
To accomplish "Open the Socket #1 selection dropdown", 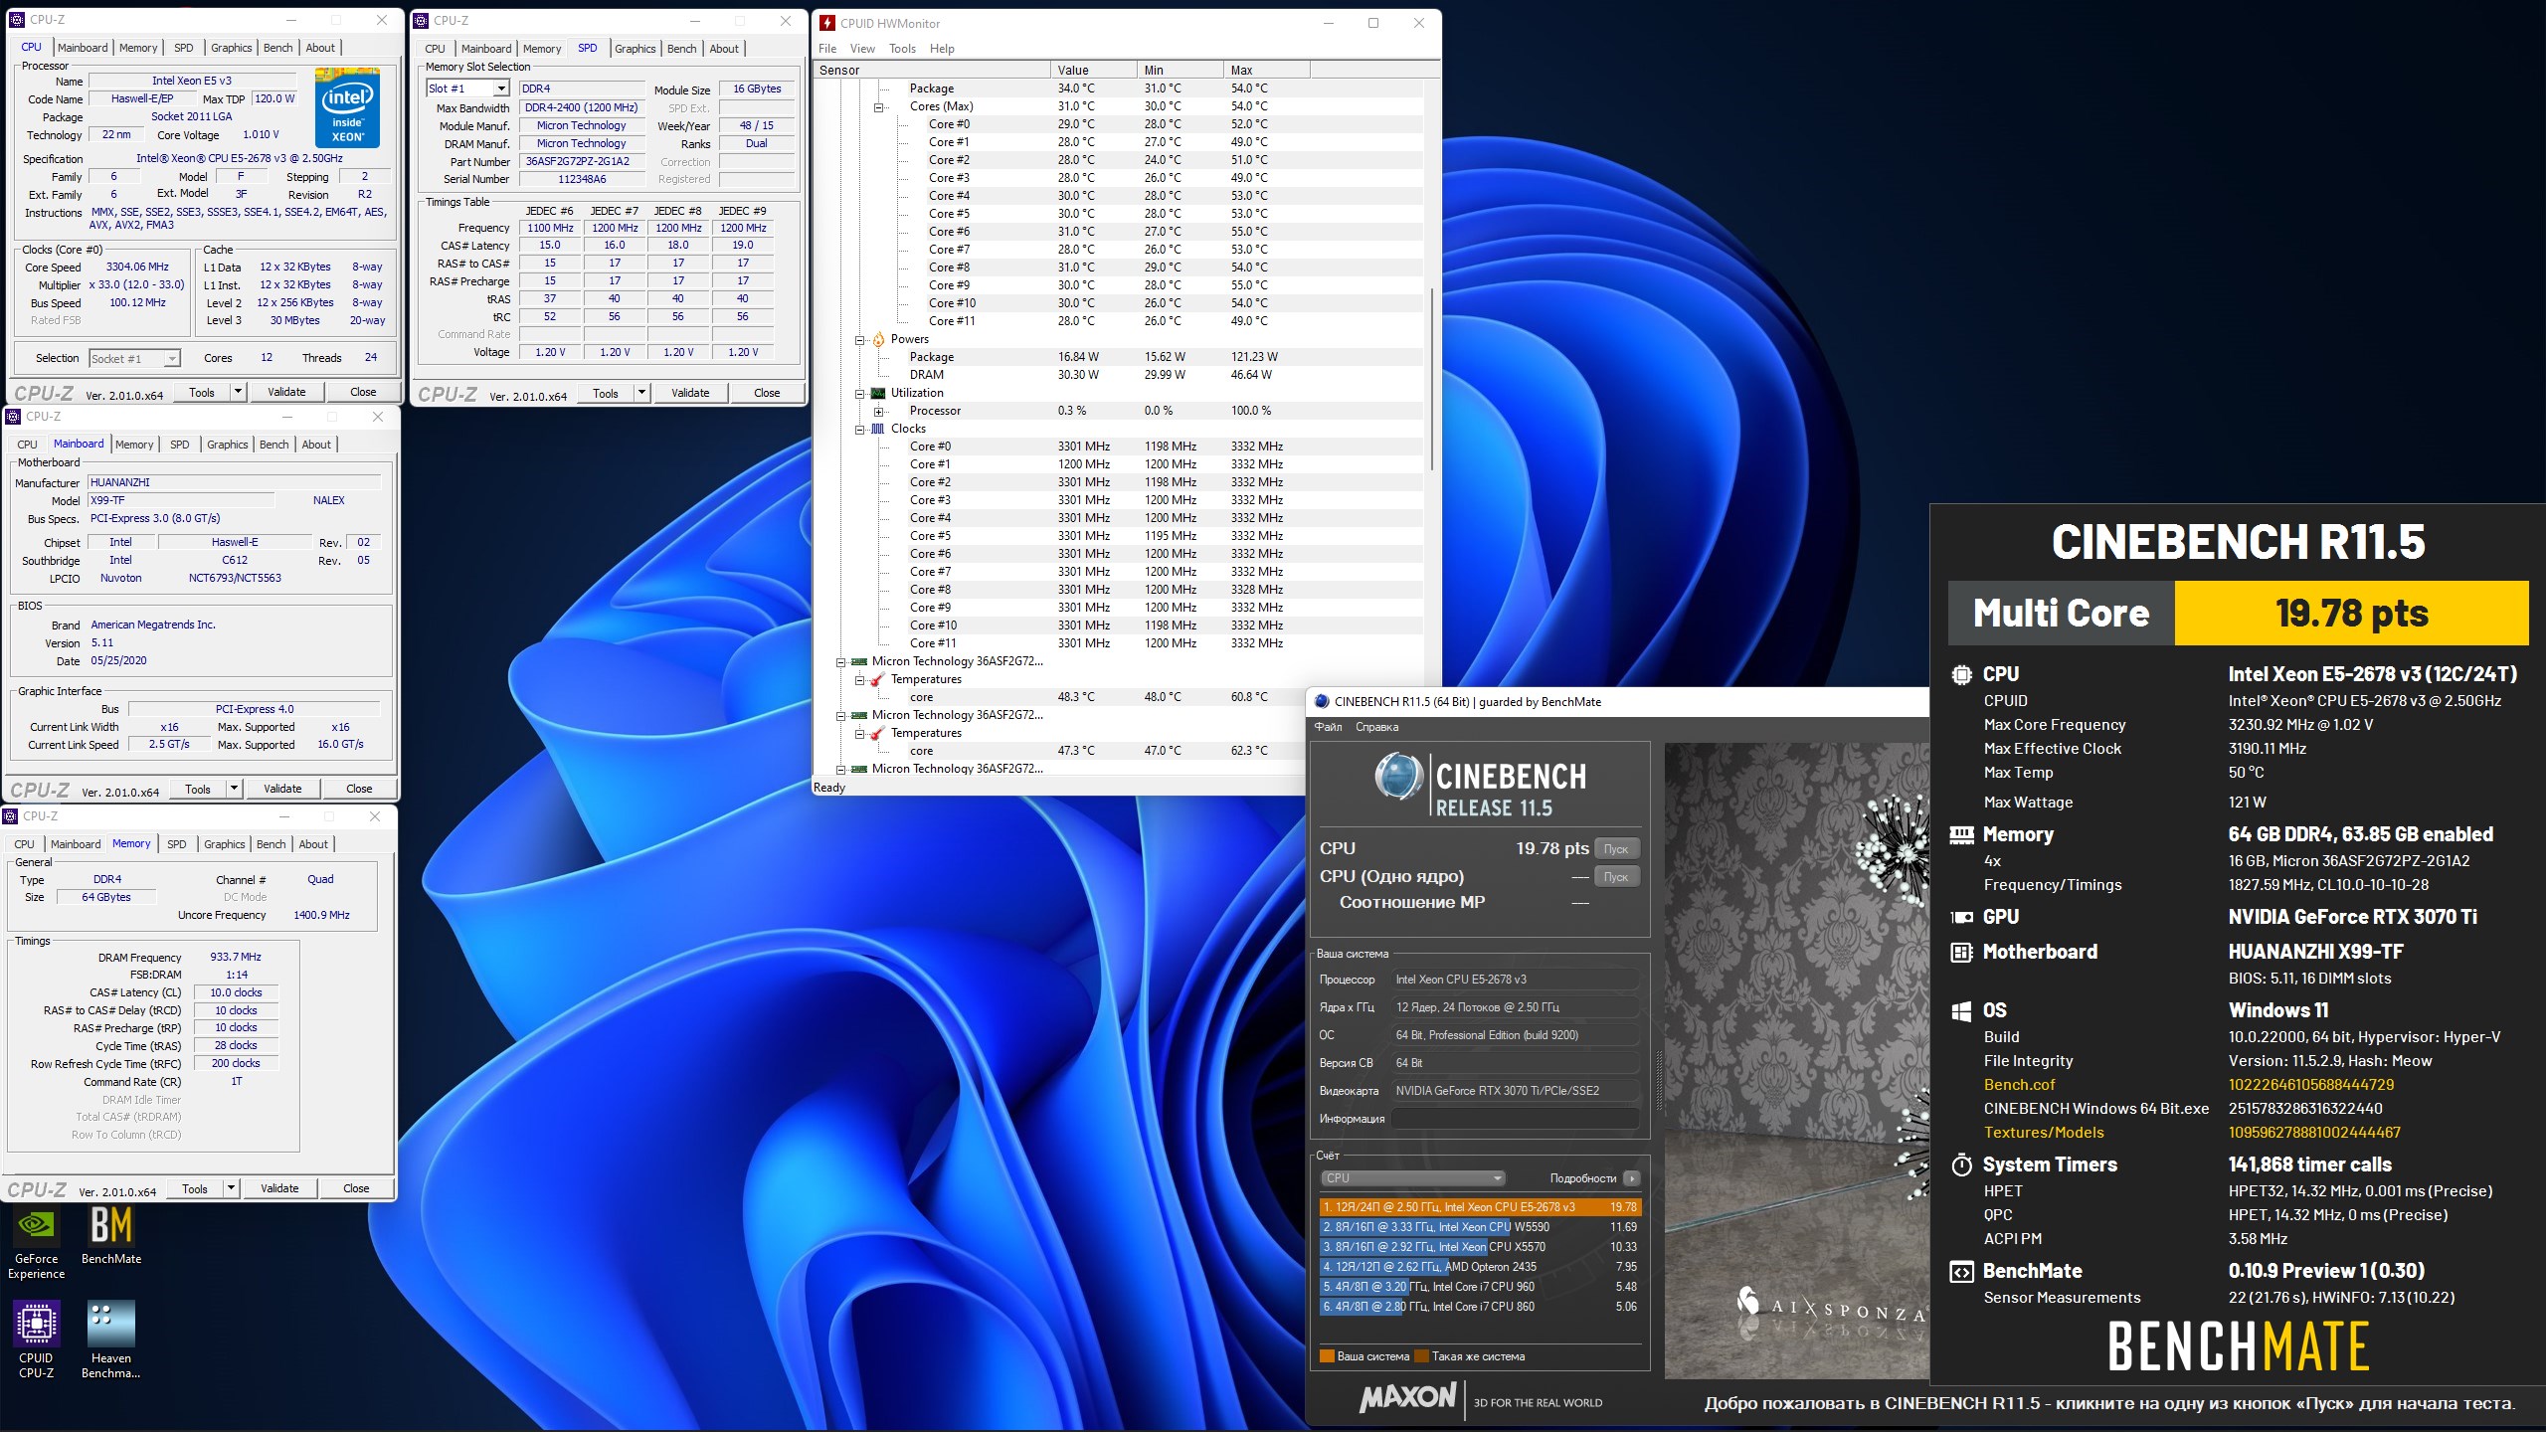I will (171, 358).
